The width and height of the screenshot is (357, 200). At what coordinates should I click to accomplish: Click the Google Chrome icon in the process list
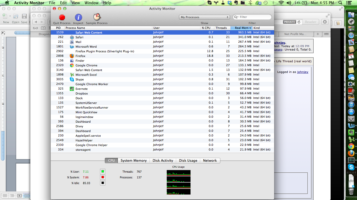click(x=72, y=65)
